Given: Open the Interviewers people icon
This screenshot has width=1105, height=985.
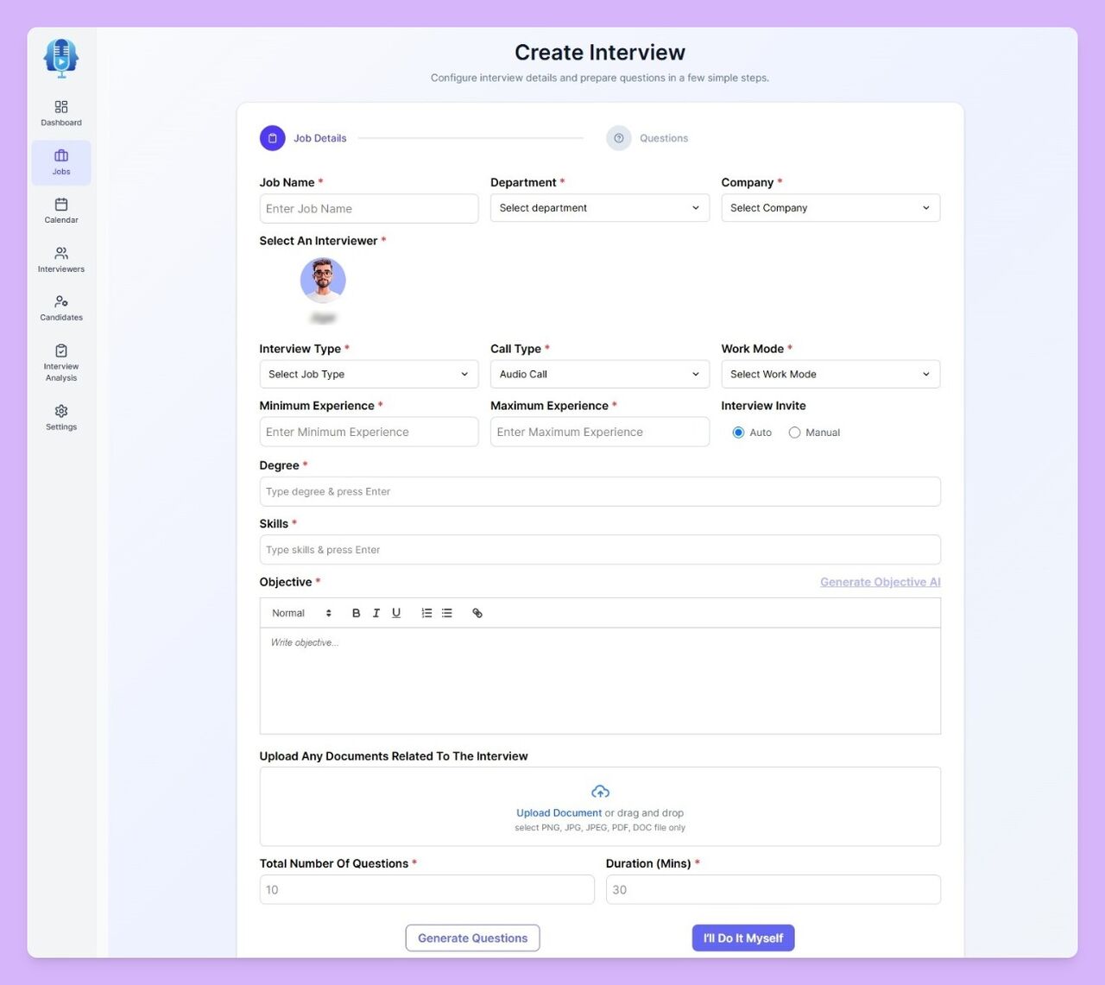Looking at the screenshot, I should coord(61,253).
